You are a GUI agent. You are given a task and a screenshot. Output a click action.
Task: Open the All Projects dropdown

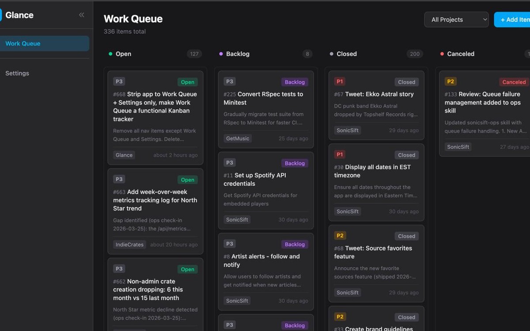pyautogui.click(x=456, y=19)
